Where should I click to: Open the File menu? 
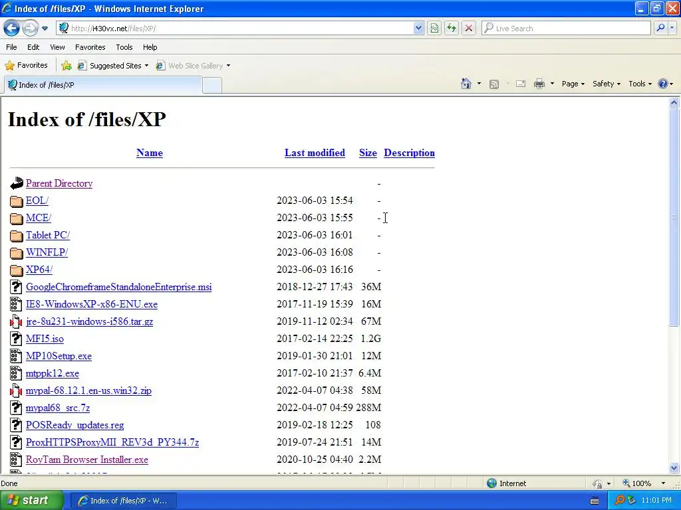(x=12, y=47)
